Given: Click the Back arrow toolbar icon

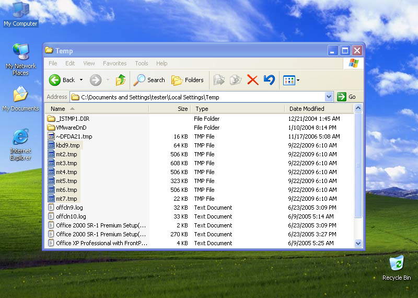Looking at the screenshot, I should point(55,80).
